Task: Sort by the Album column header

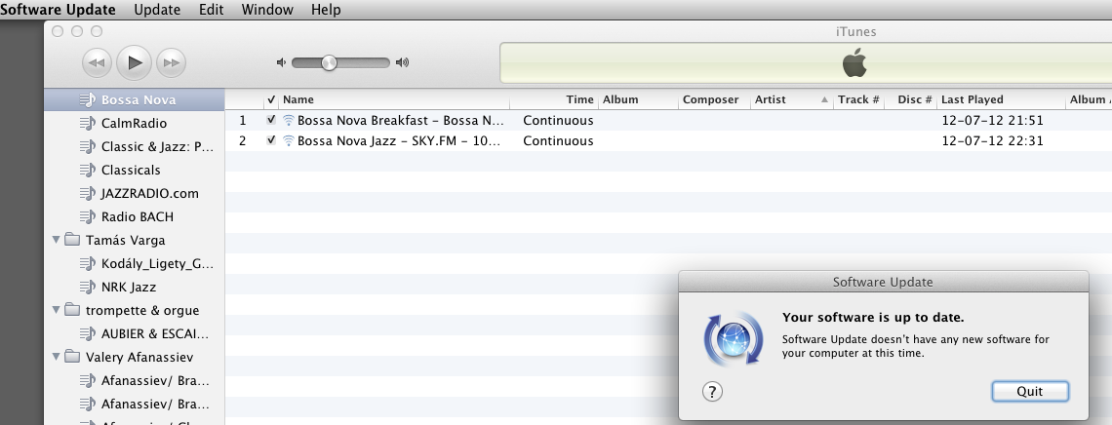Action: tap(638, 99)
